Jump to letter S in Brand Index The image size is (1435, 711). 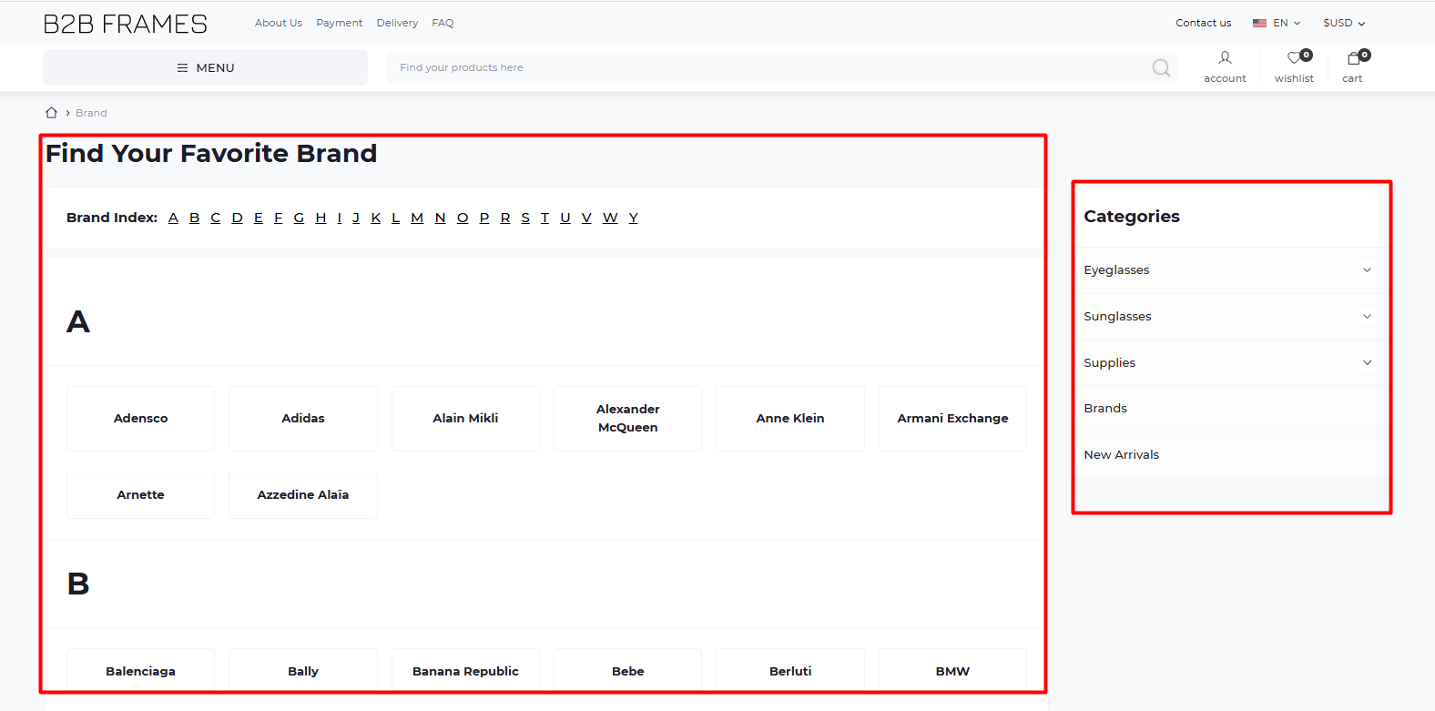click(x=525, y=218)
